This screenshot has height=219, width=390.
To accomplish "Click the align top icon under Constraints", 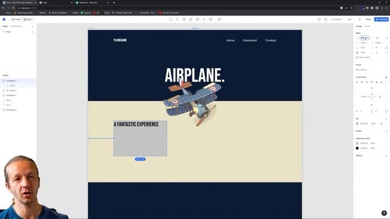I will (x=372, y=82).
